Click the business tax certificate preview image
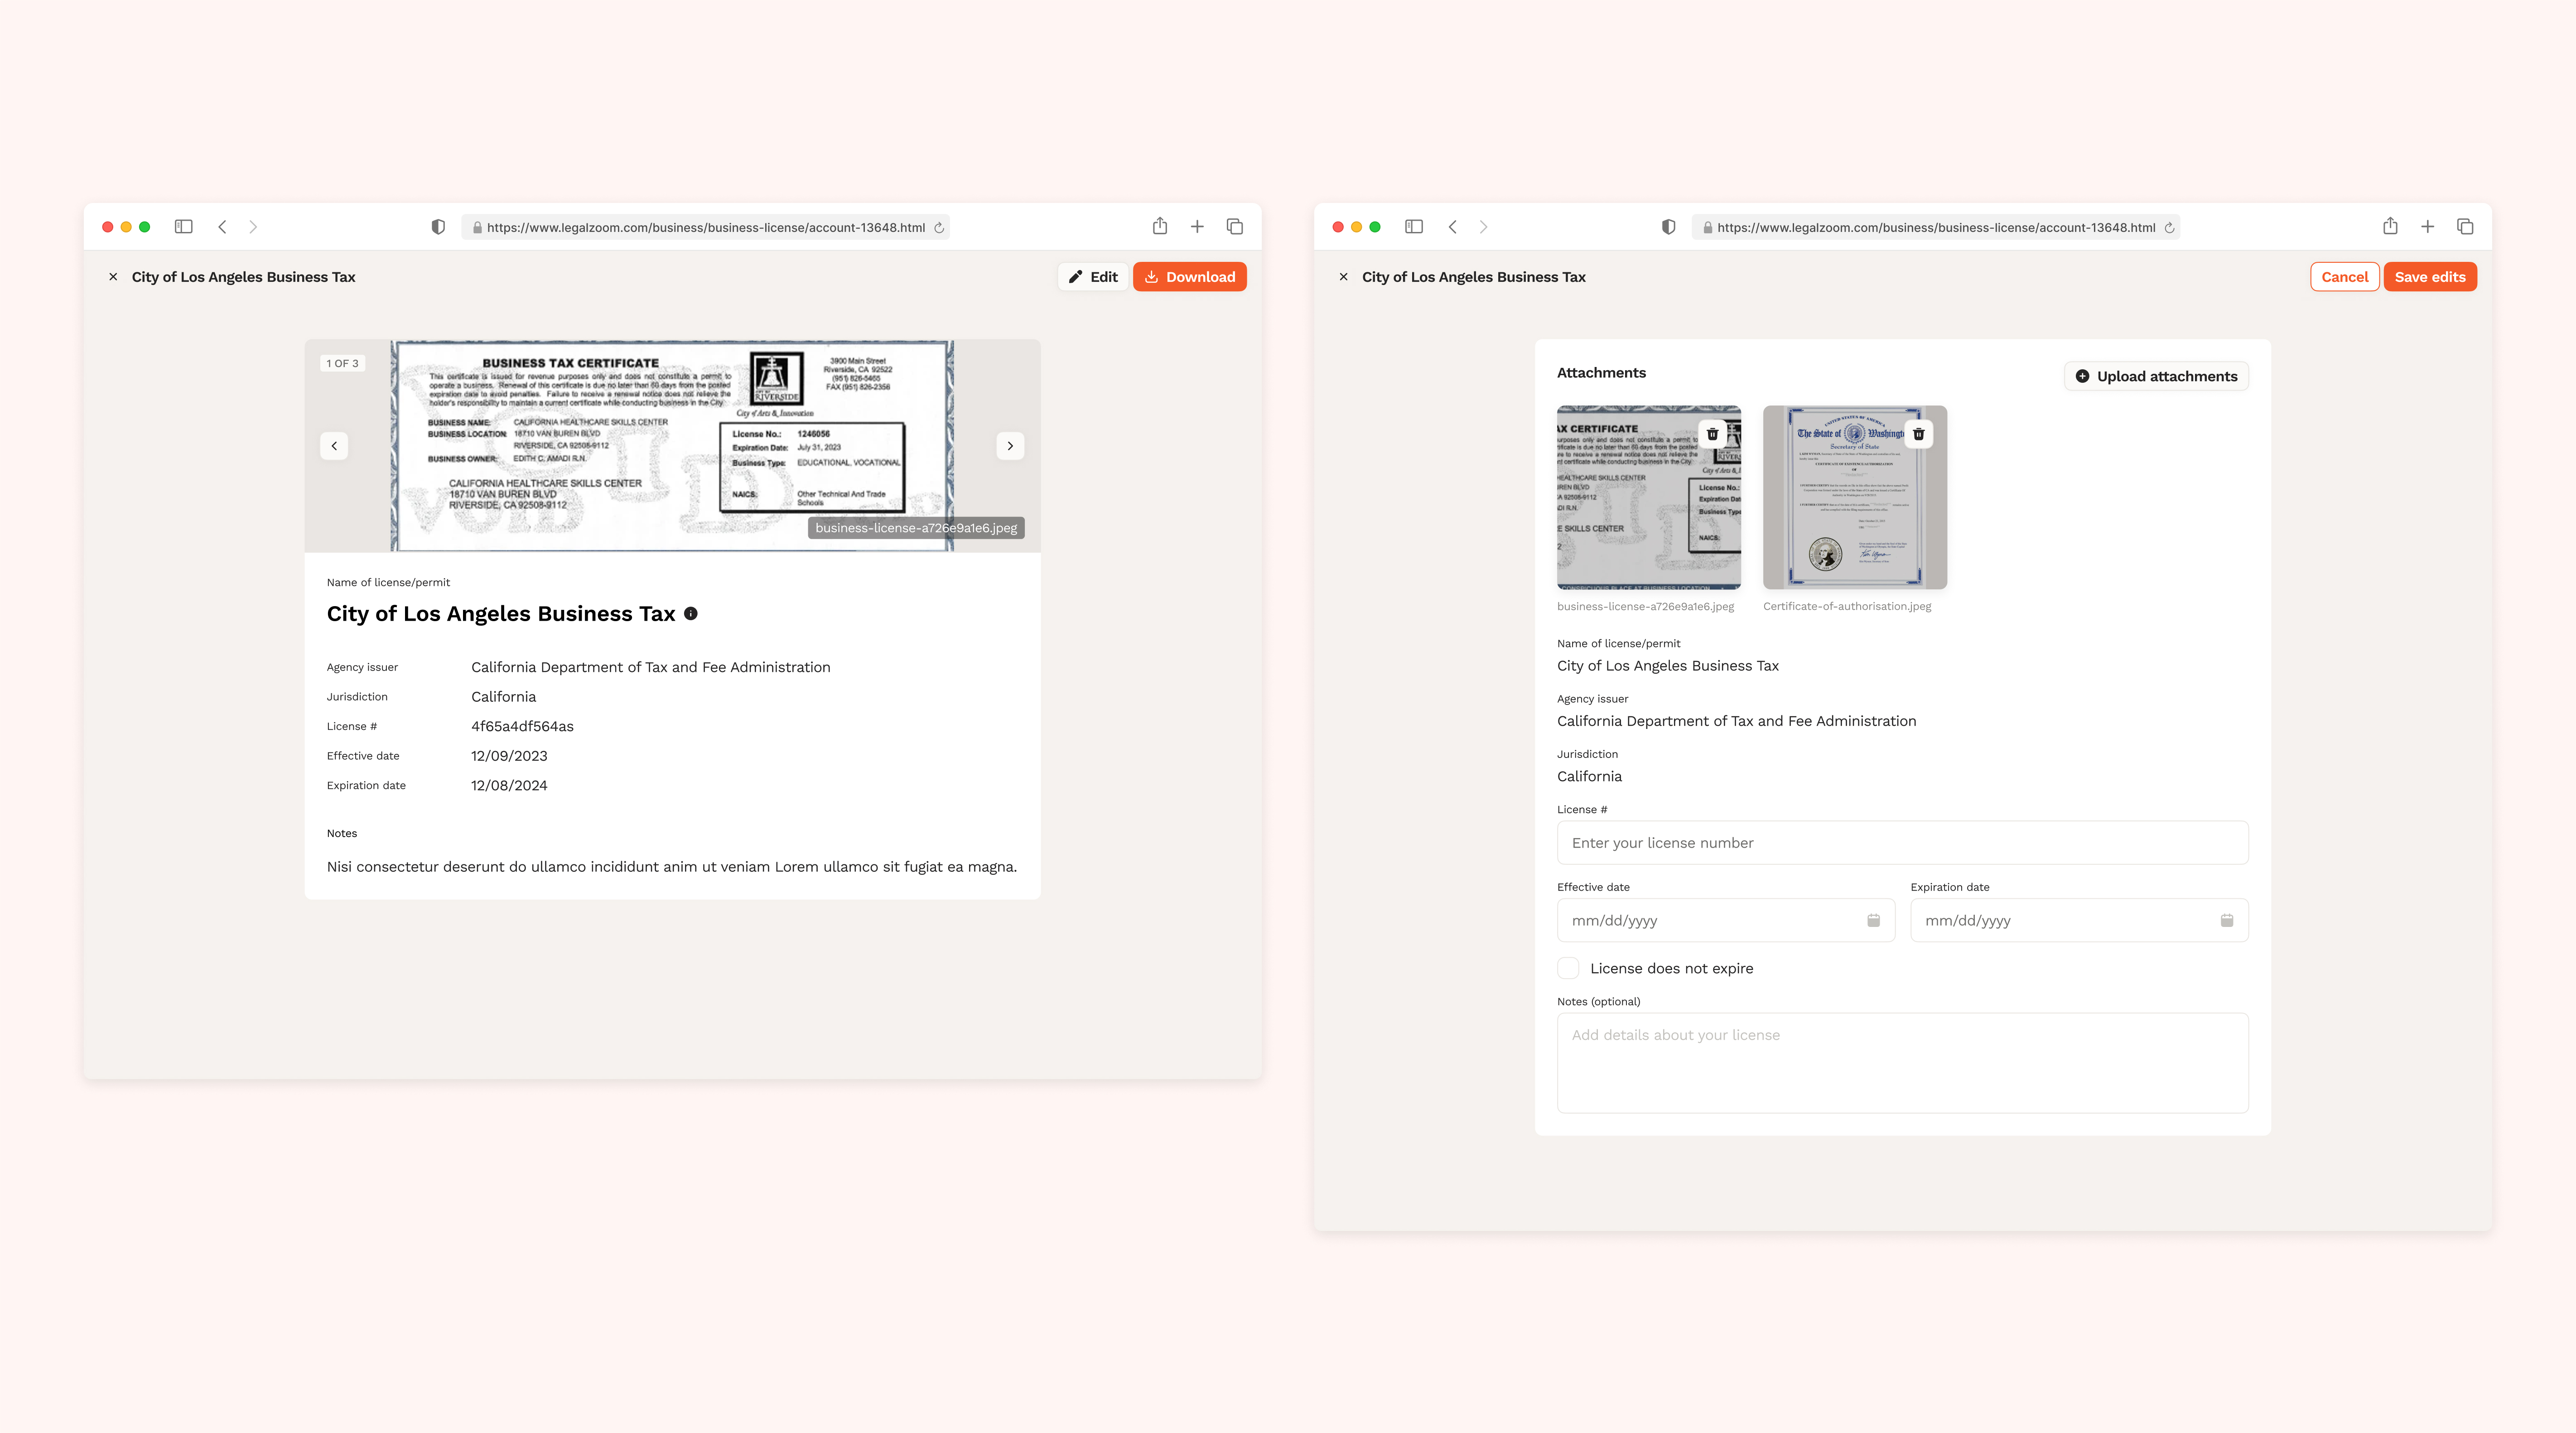This screenshot has width=2576, height=1433. pyautogui.click(x=672, y=446)
